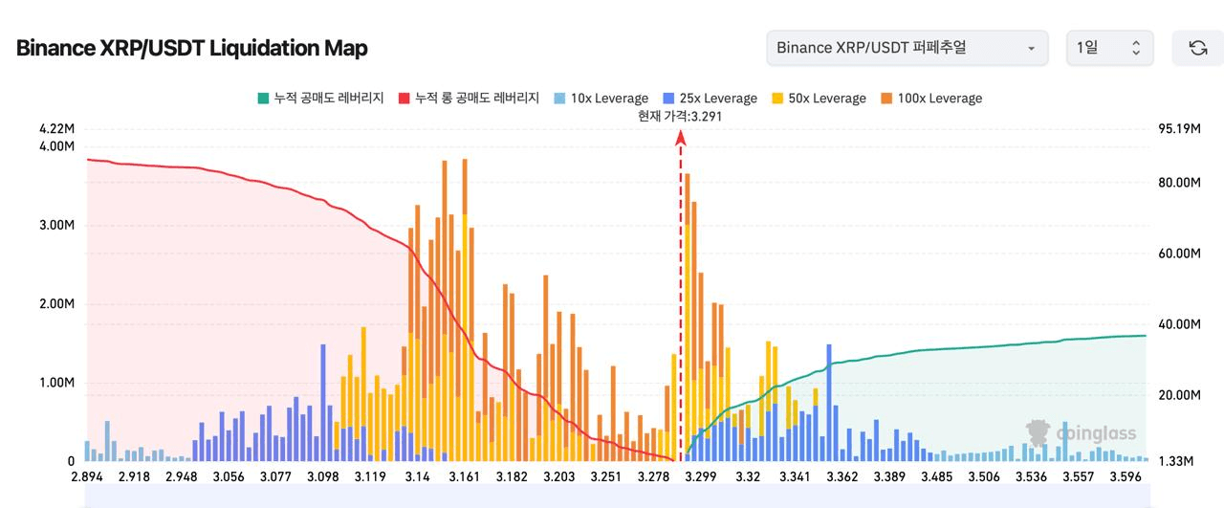Click the yellow 50x Leverage legend swatch
The width and height of the screenshot is (1224, 508).
pyautogui.click(x=776, y=99)
